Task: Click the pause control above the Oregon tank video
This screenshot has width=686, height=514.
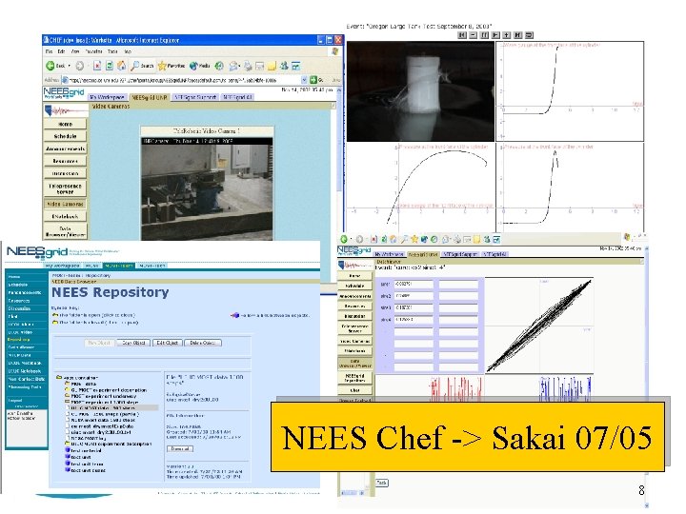Action: 485,35
